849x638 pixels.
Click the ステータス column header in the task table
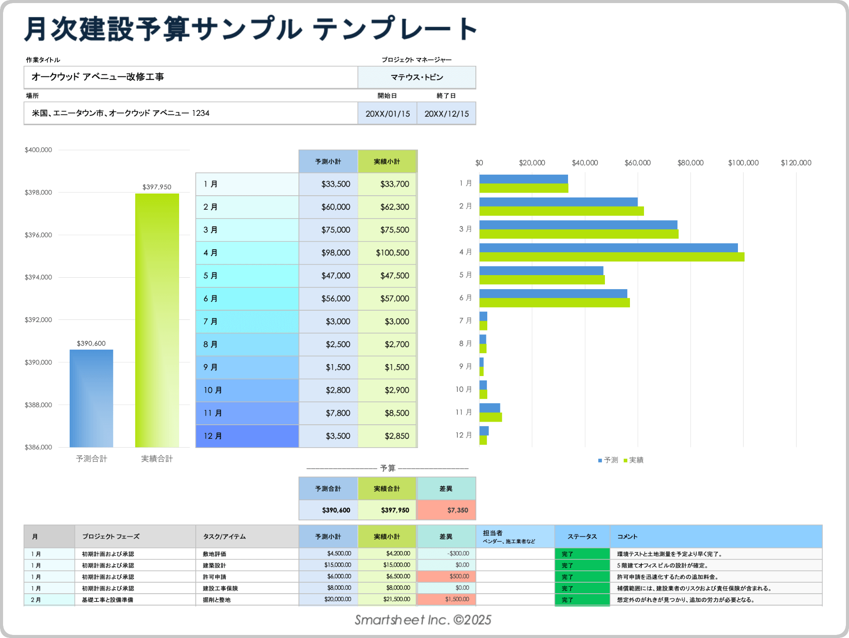pyautogui.click(x=583, y=536)
